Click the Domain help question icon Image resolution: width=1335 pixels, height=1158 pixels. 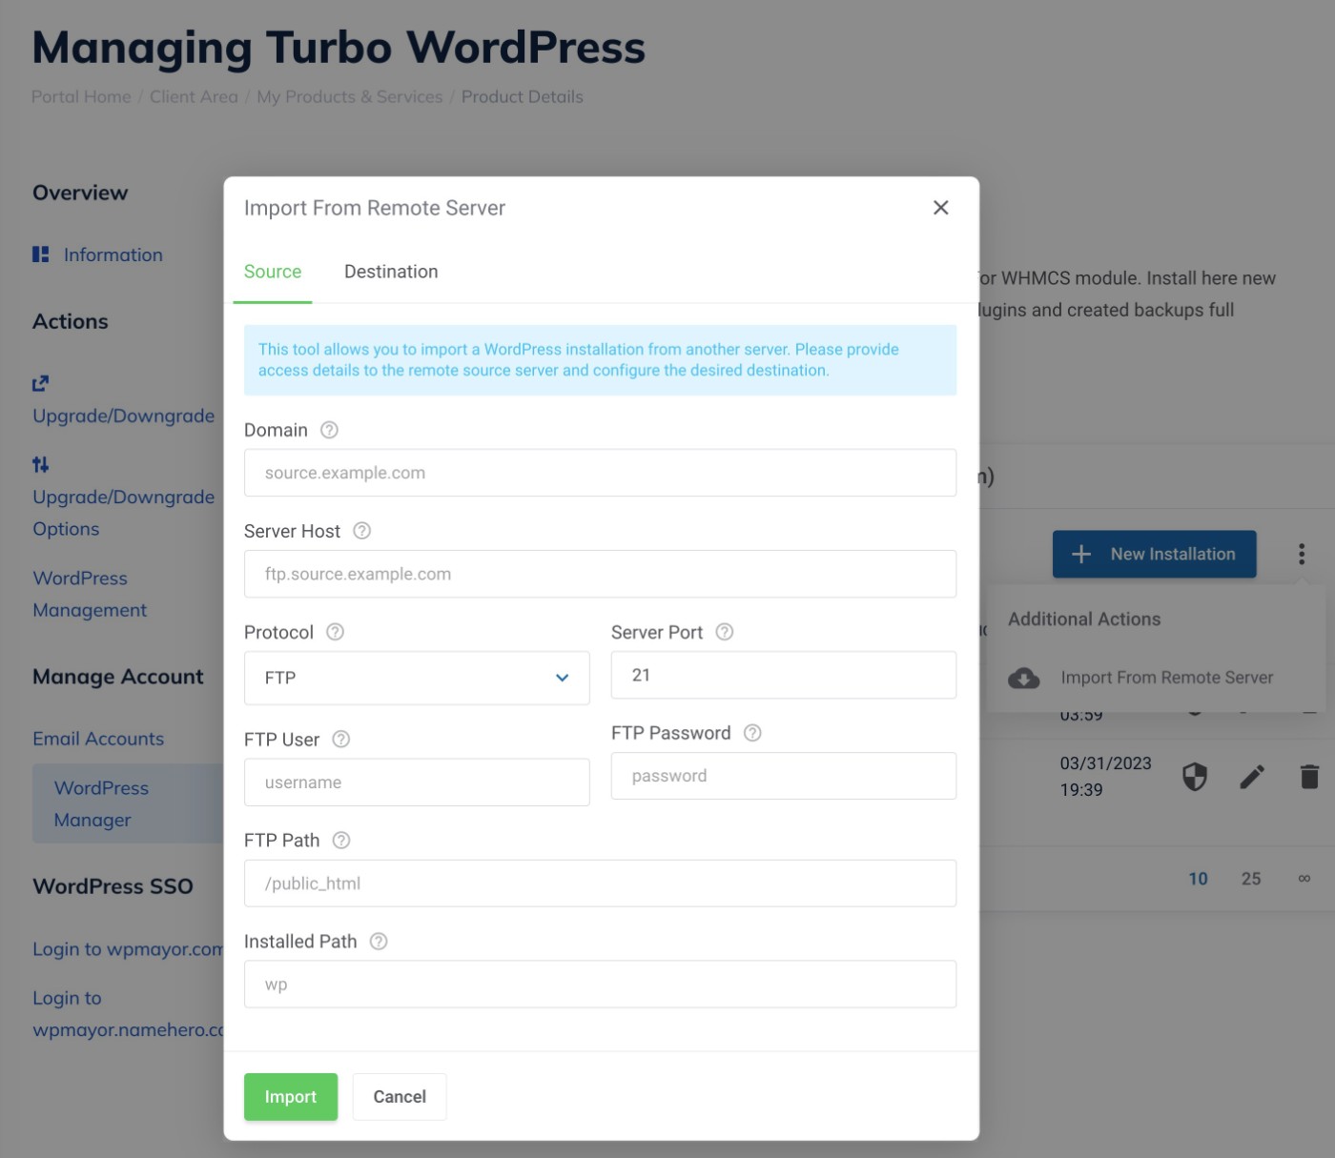329,430
